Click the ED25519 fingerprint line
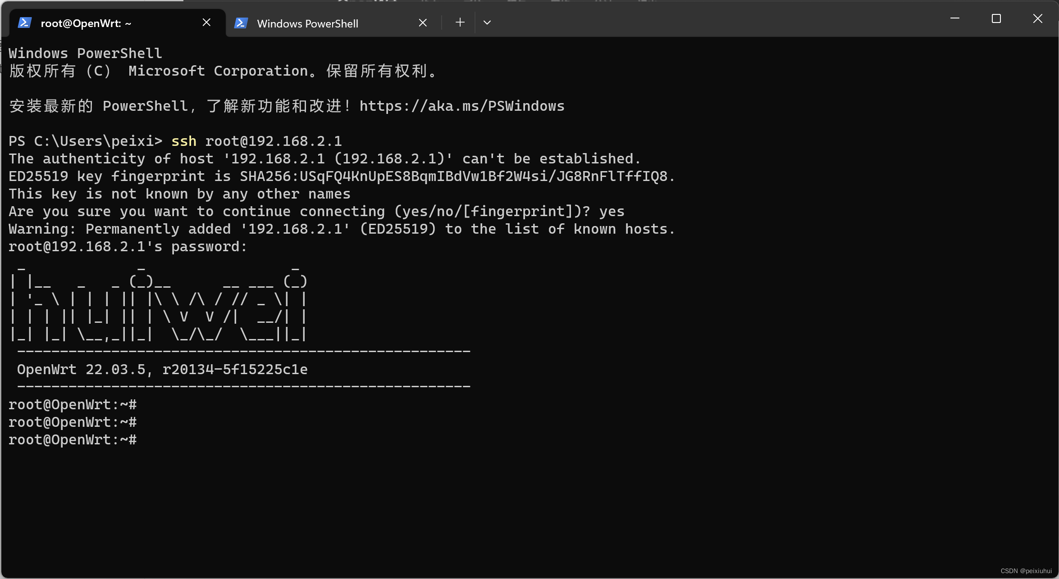 point(341,176)
